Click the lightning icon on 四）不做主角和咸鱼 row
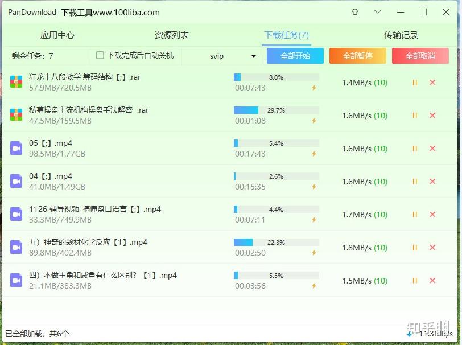The height and width of the screenshot is (345, 462). coord(312,285)
